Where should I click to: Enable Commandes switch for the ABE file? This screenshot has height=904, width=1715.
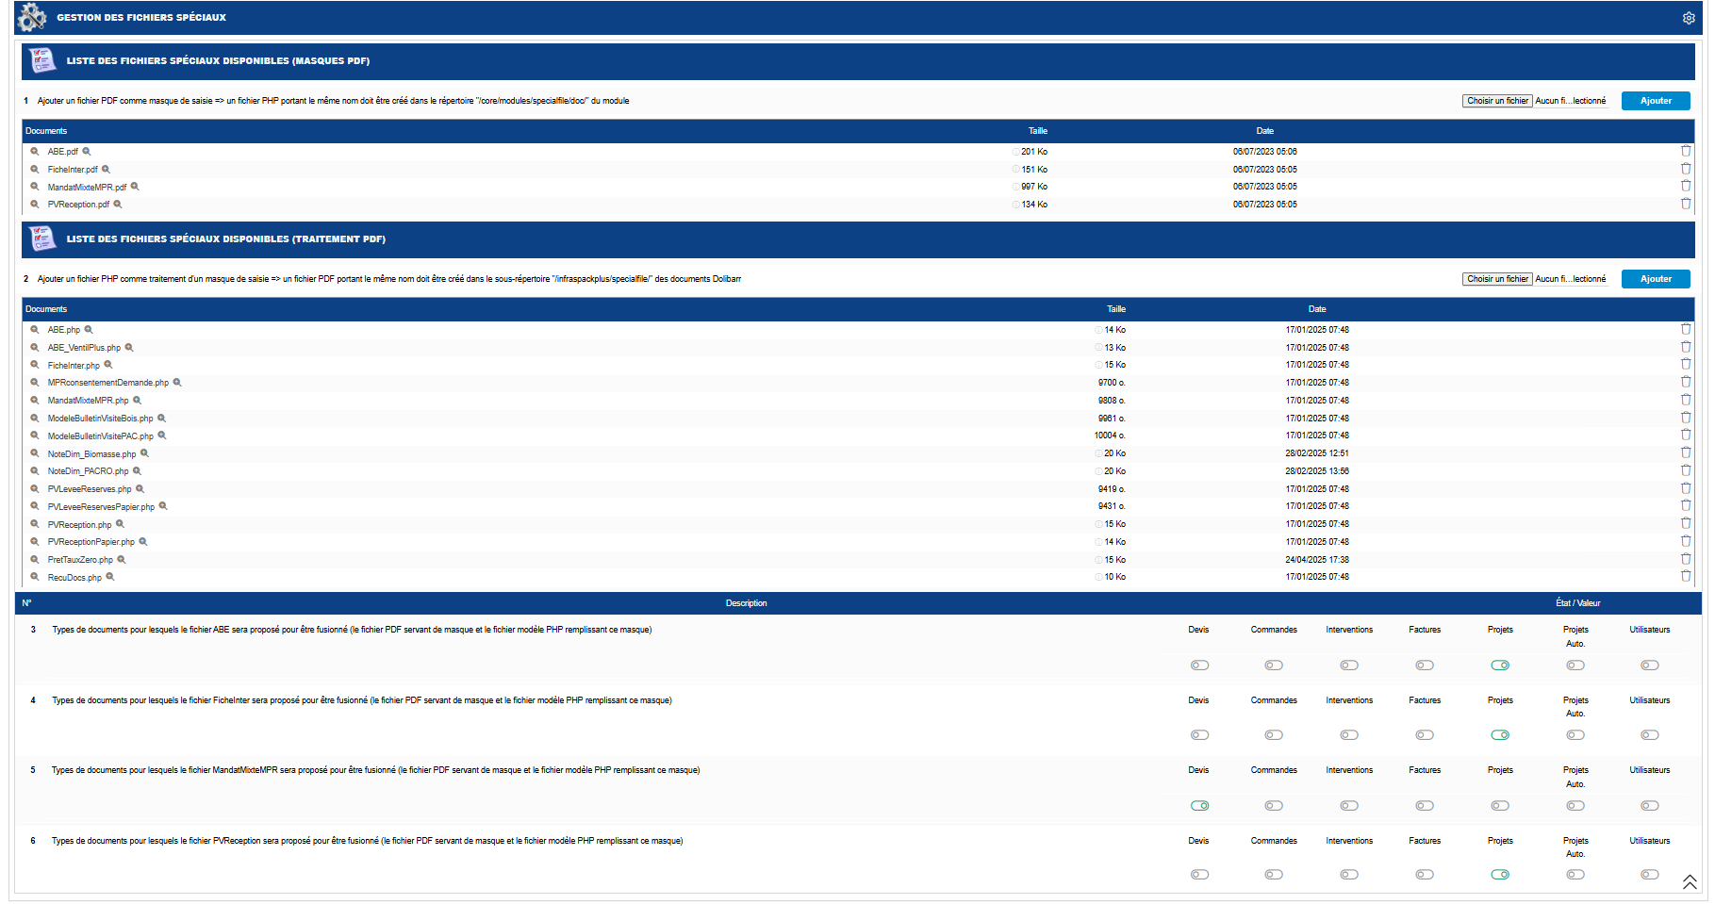1274,666
